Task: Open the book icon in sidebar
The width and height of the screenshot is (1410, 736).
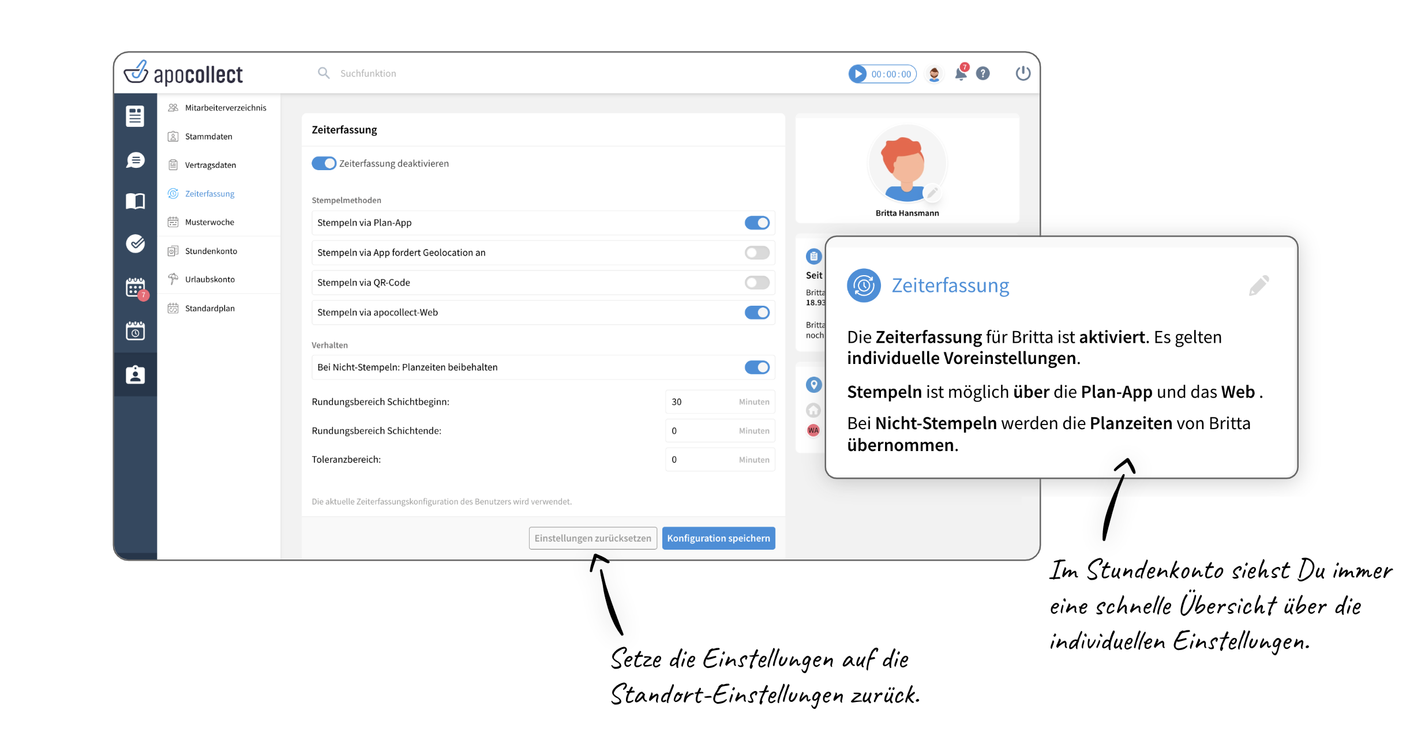Action: [x=135, y=201]
